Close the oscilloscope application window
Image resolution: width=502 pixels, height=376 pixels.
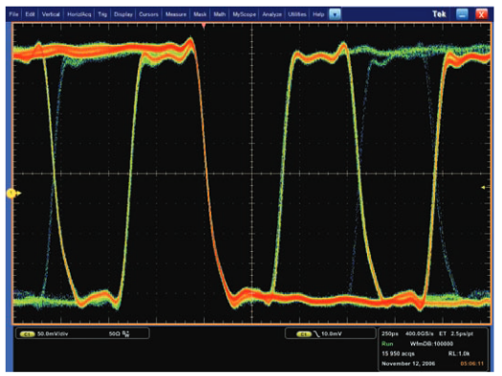[x=481, y=14]
